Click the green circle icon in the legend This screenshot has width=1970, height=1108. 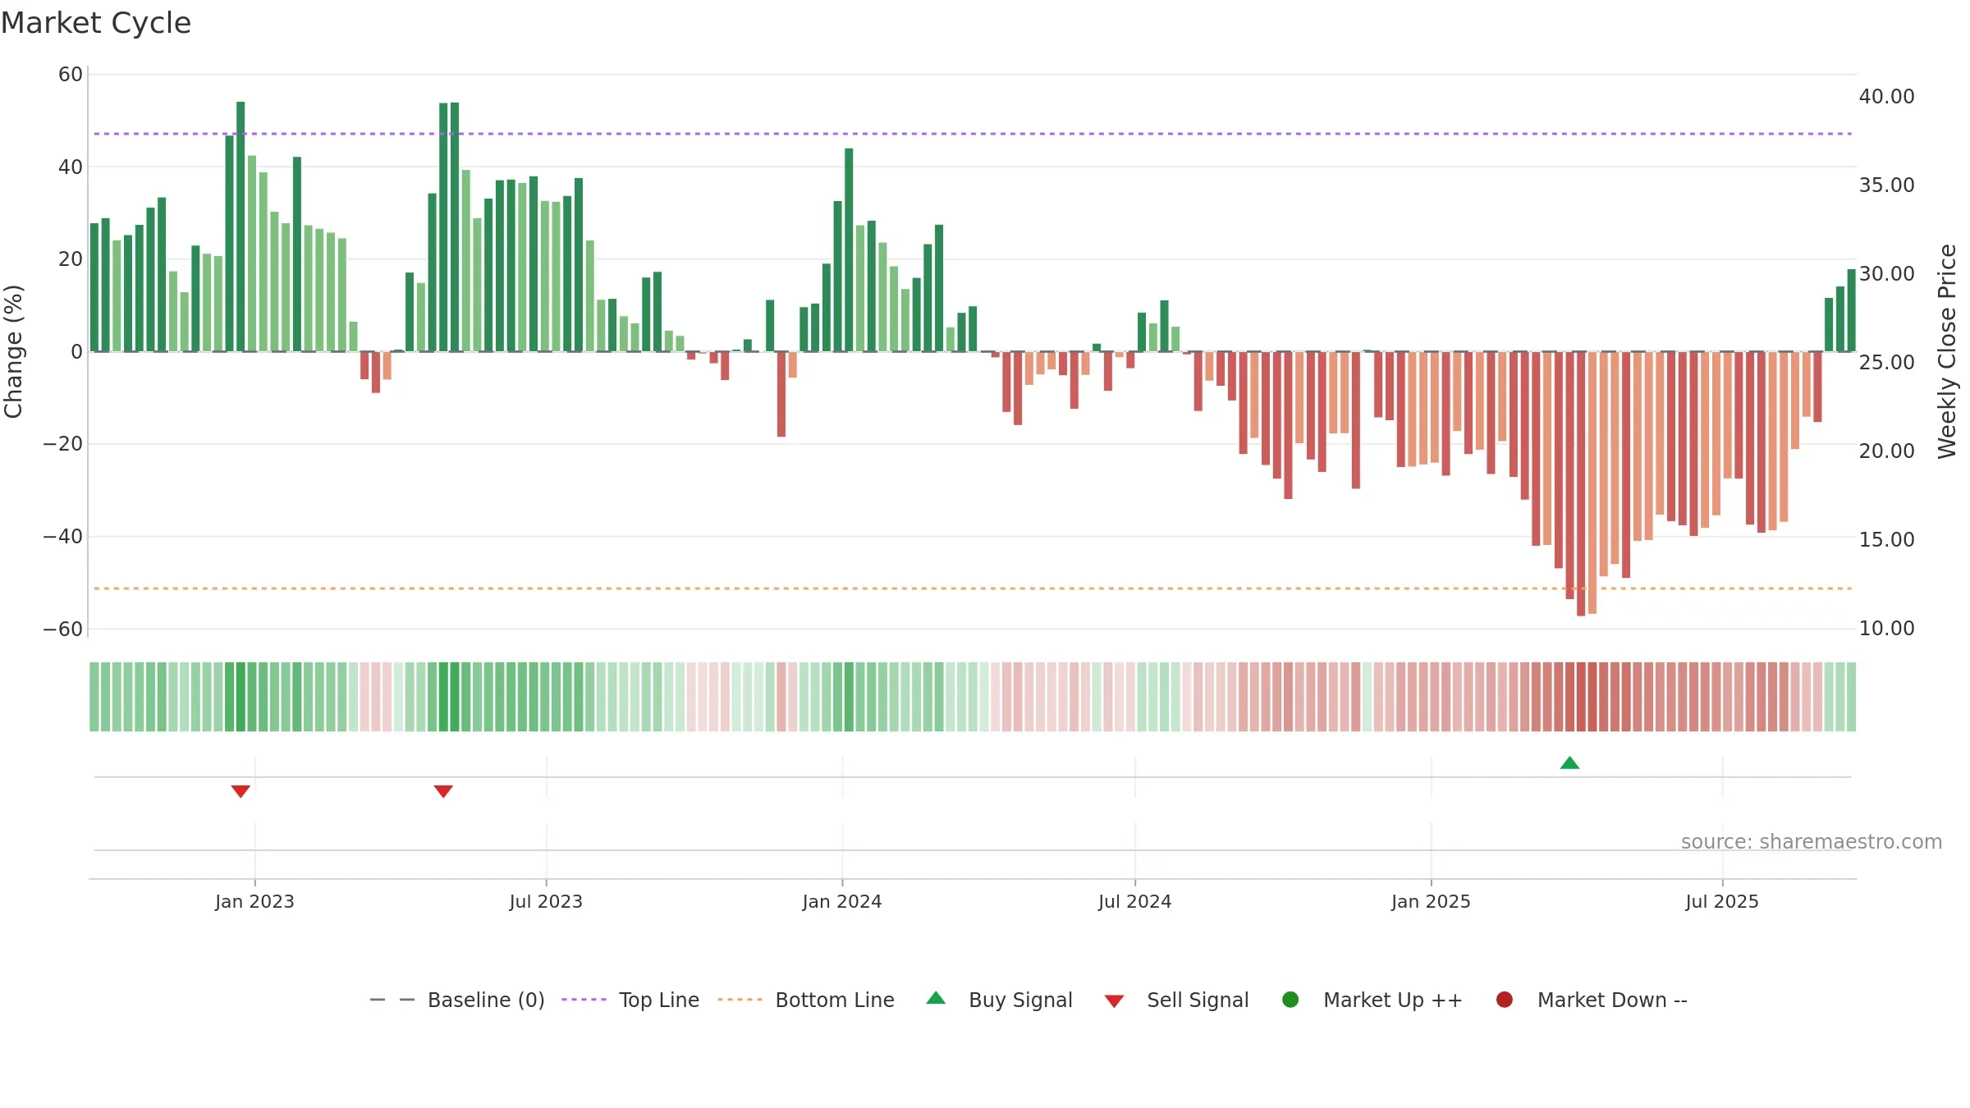click(1290, 1000)
